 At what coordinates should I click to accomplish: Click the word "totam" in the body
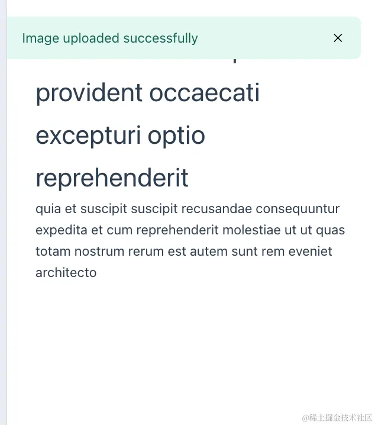[x=53, y=252]
